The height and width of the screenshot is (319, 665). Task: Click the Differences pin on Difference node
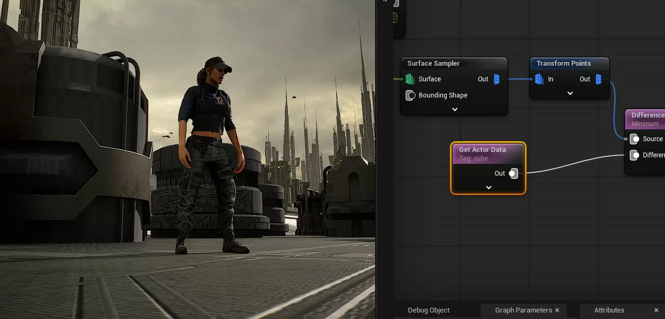tap(634, 155)
